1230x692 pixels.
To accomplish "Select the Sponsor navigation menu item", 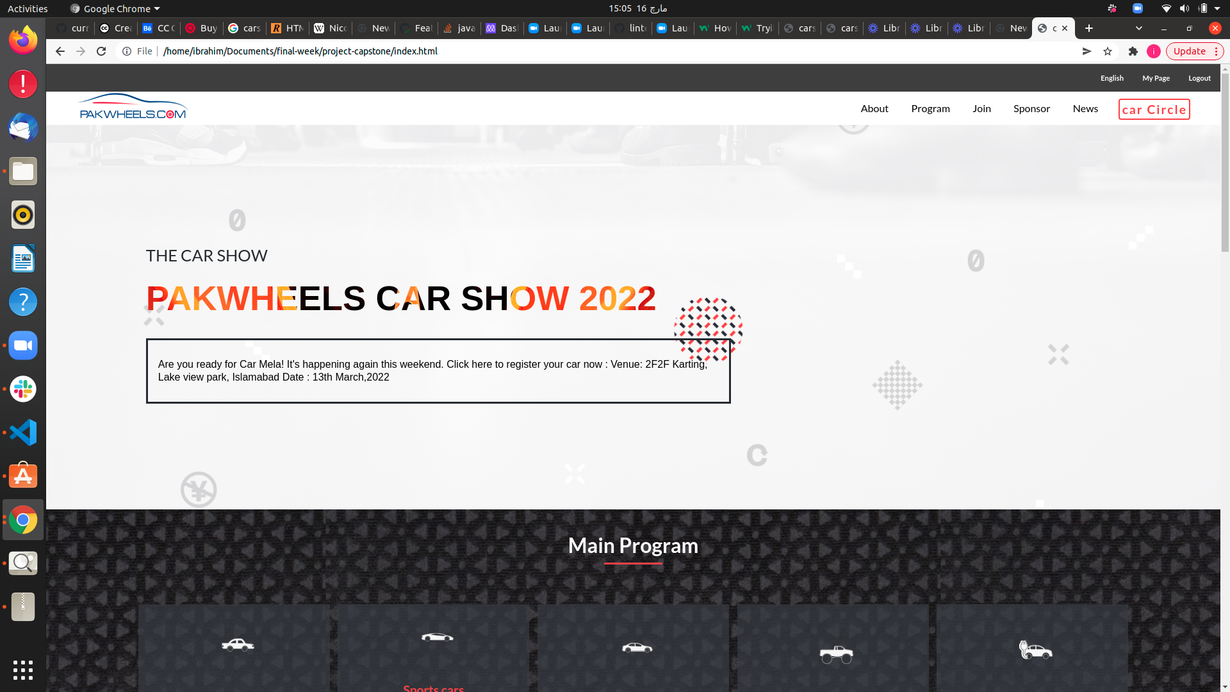I will tap(1031, 108).
